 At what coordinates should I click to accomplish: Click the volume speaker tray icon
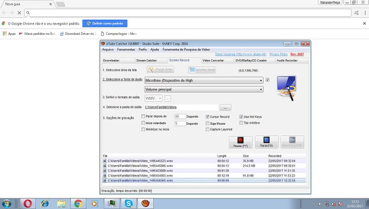coord(320,204)
